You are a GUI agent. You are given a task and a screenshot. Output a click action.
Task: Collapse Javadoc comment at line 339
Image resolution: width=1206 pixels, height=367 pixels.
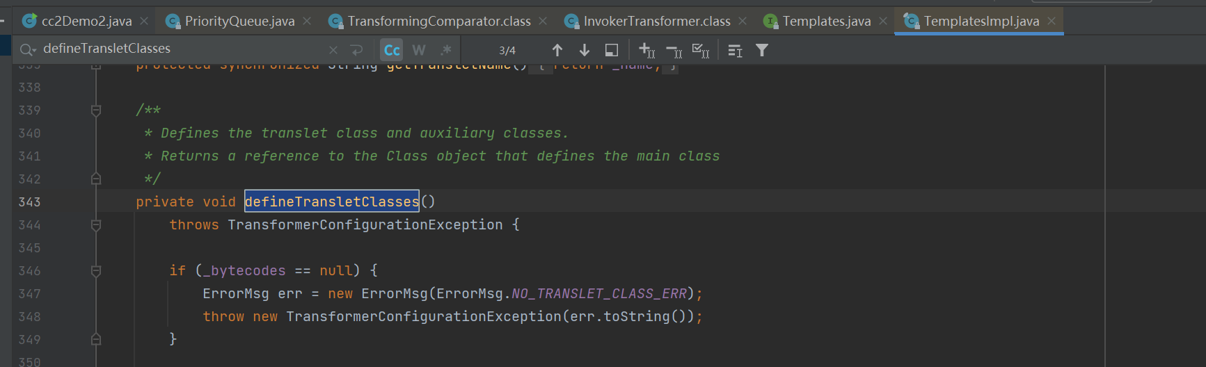(x=96, y=110)
